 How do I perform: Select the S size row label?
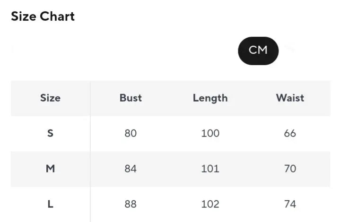coord(50,133)
